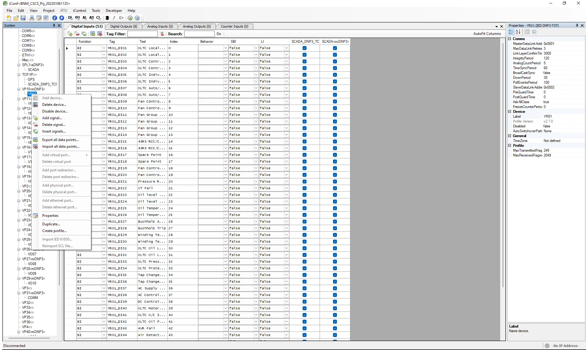Toggle SCADA<ccDNP3> checkbox for YR01_DI05

point(335,75)
